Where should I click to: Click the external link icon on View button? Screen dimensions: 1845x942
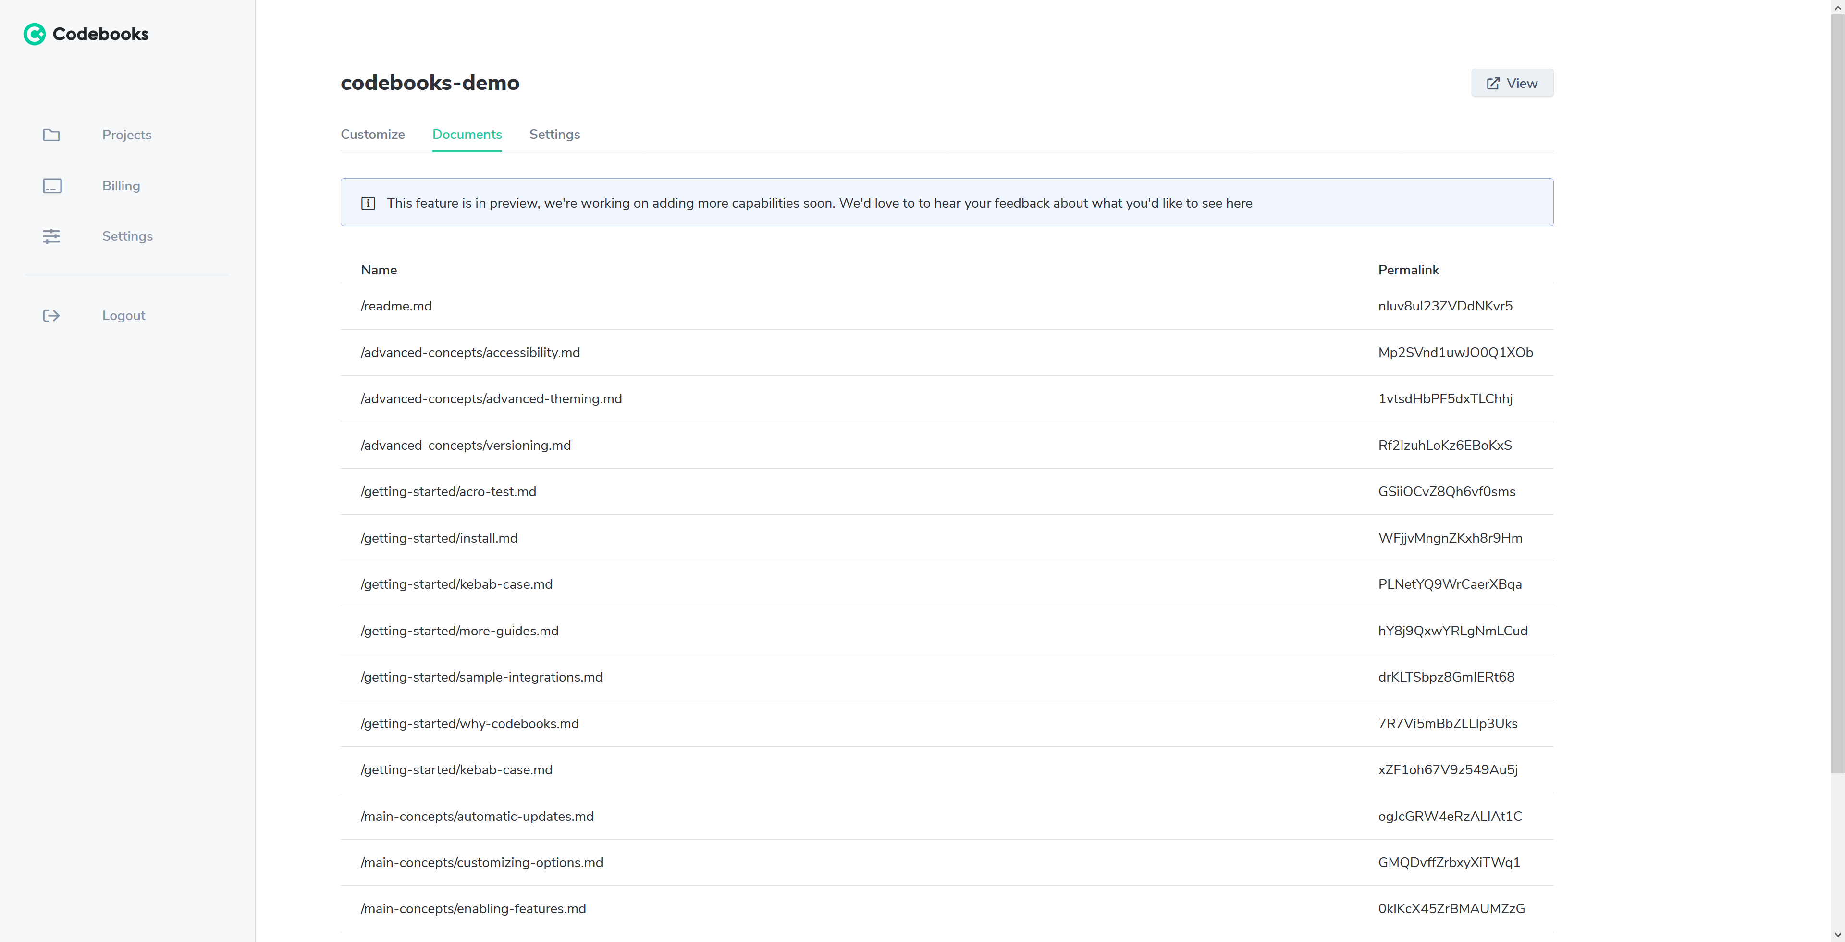pos(1493,83)
